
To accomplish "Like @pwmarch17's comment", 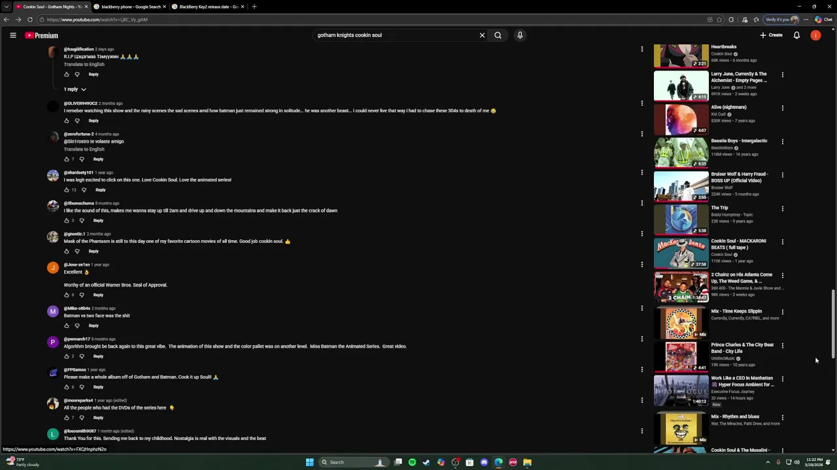I will pos(67,356).
